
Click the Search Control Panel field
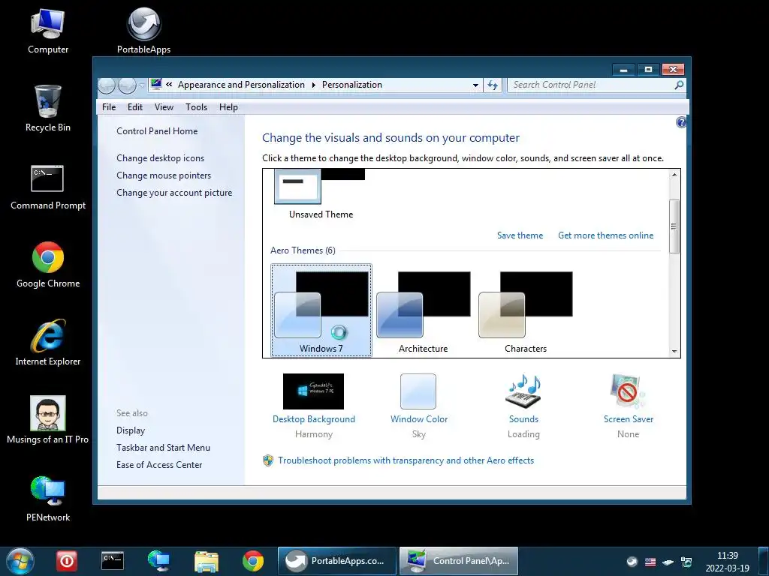pyautogui.click(x=591, y=85)
